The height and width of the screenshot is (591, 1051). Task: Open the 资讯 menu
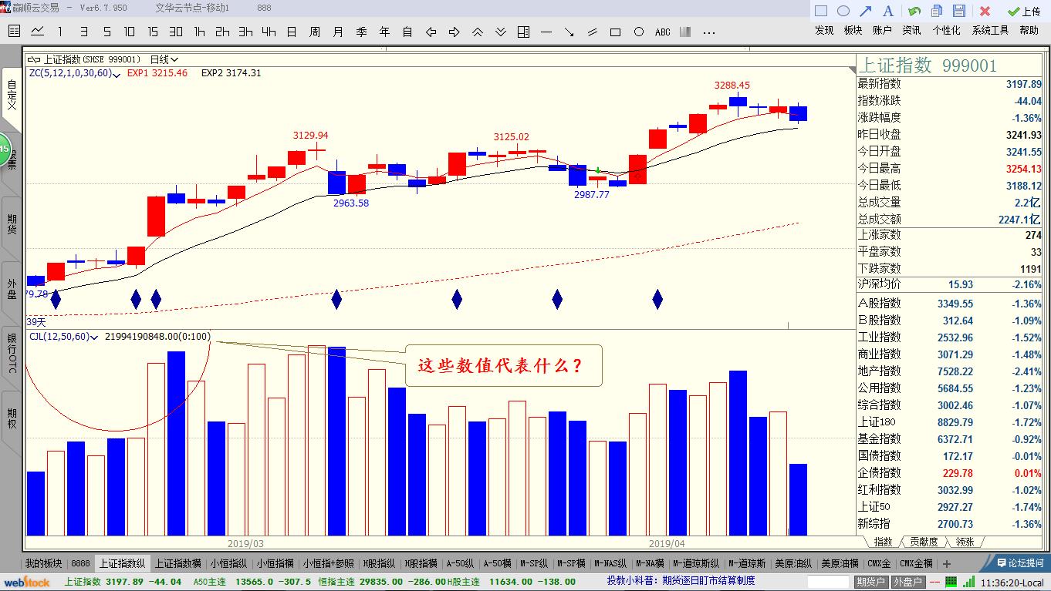point(911,30)
